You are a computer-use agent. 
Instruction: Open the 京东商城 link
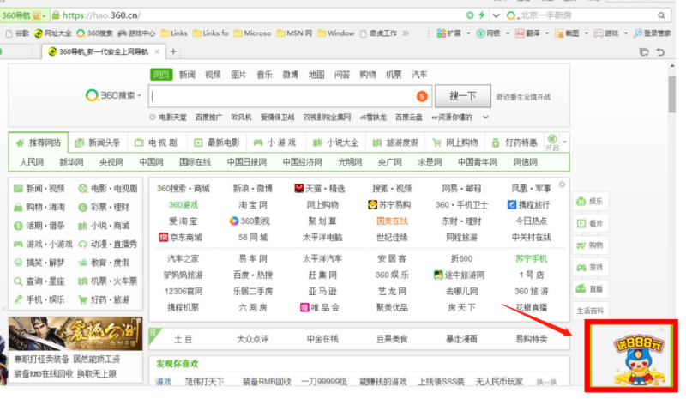[x=180, y=237]
